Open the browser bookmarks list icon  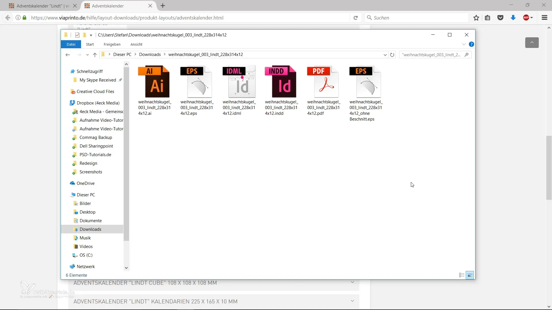point(488,18)
